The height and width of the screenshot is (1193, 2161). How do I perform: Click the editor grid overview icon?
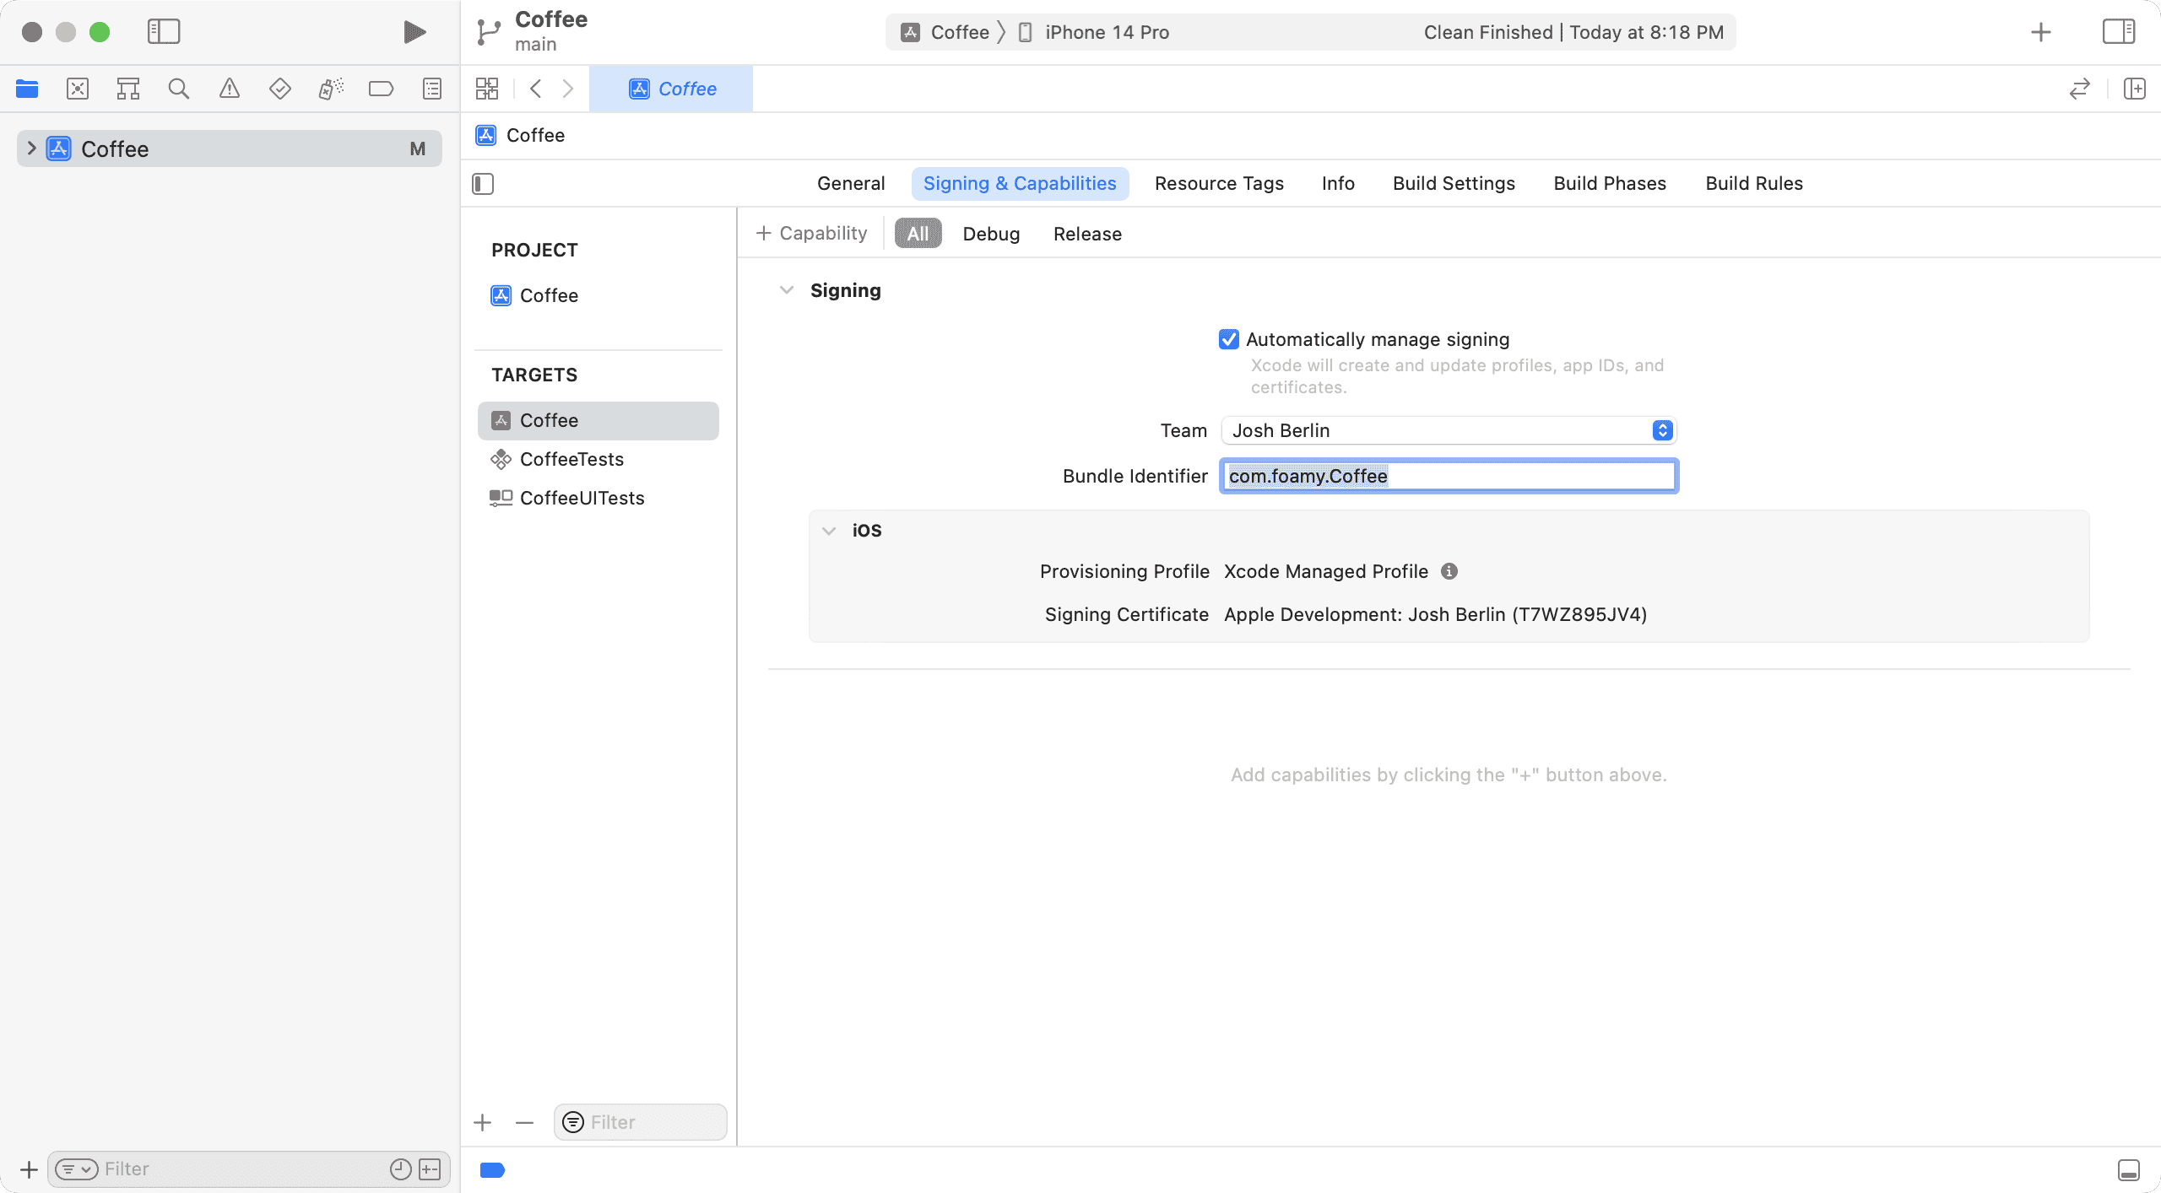pos(486,88)
